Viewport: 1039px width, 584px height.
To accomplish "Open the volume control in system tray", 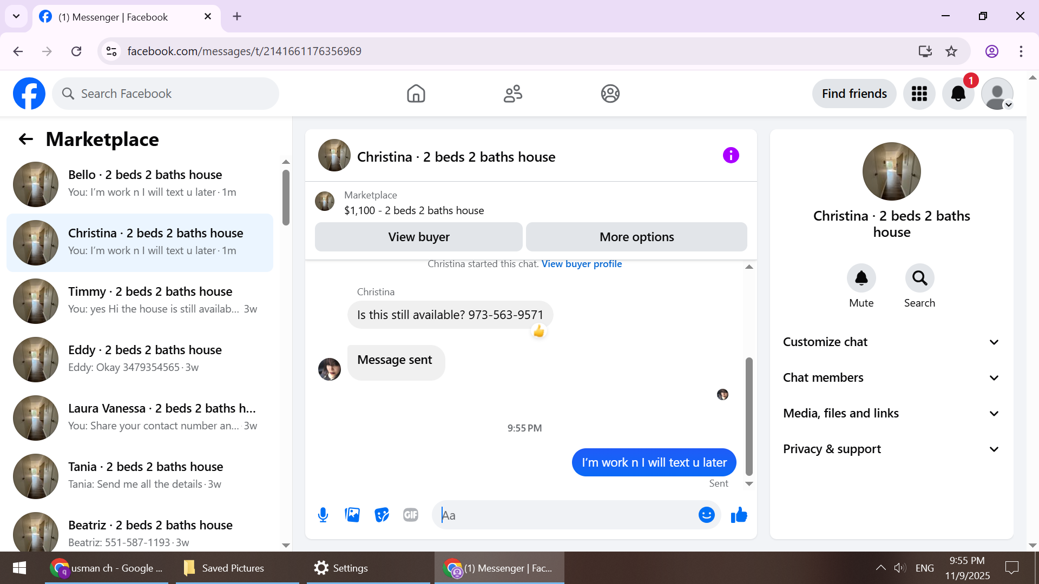I will click(x=899, y=568).
